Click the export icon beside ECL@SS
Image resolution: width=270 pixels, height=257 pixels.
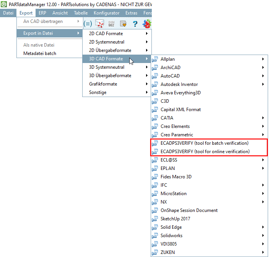pos(155,160)
